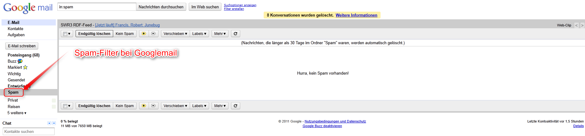This screenshot has width=585, height=136.
Task: Open Posteingang (68) folder
Action: point(23,55)
